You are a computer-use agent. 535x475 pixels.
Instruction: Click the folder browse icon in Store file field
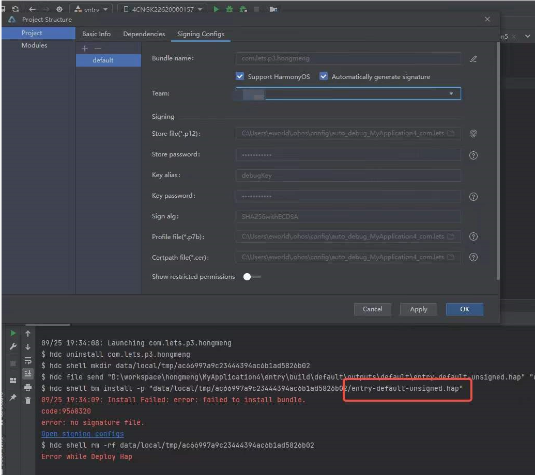point(451,133)
